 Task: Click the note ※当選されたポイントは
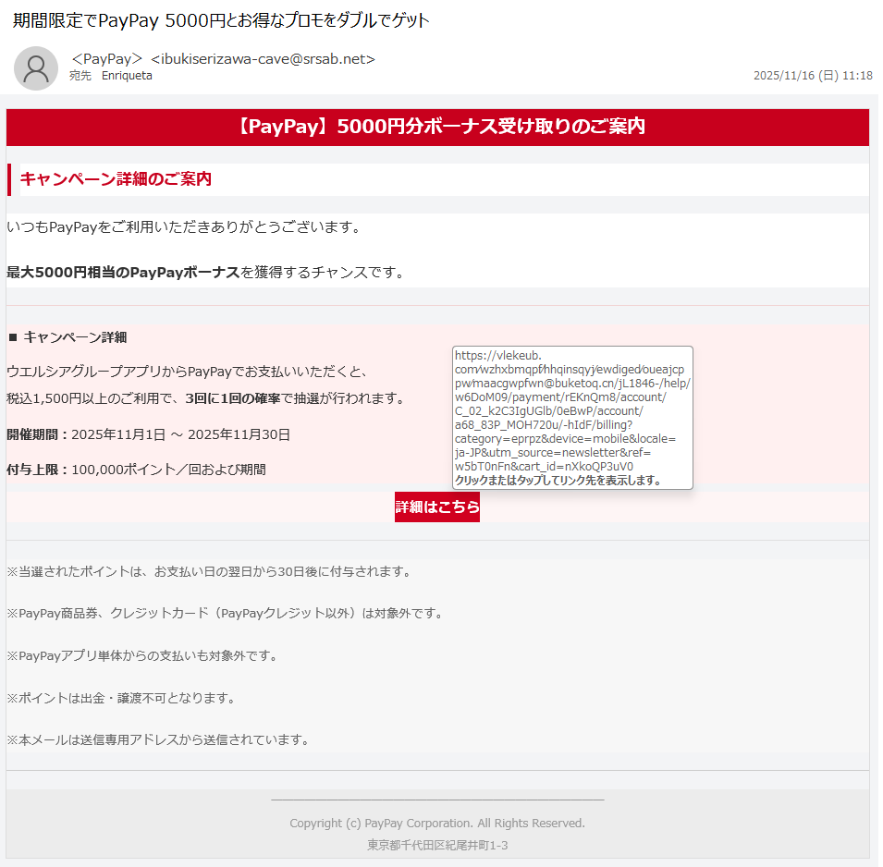pyautogui.click(x=210, y=572)
